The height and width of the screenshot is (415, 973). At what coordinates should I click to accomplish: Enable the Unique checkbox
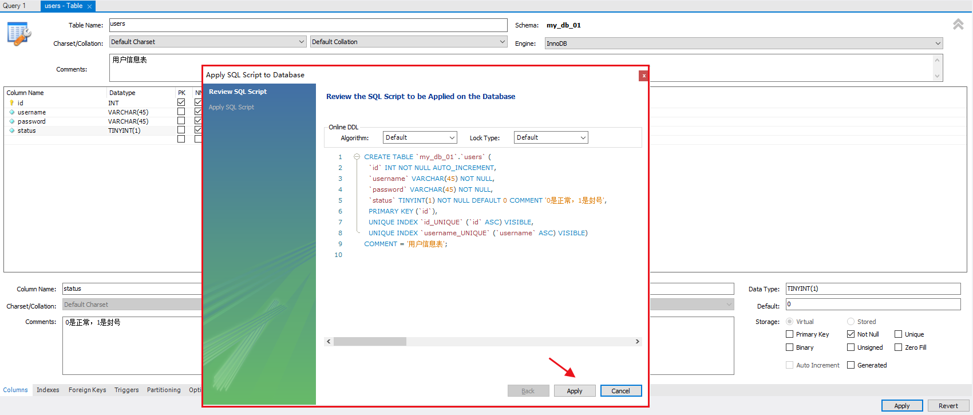click(899, 334)
